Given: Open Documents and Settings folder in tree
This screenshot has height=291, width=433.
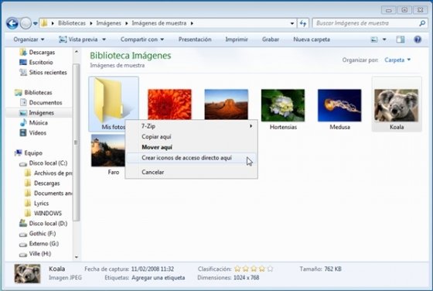Looking at the screenshot, I should 49,193.
